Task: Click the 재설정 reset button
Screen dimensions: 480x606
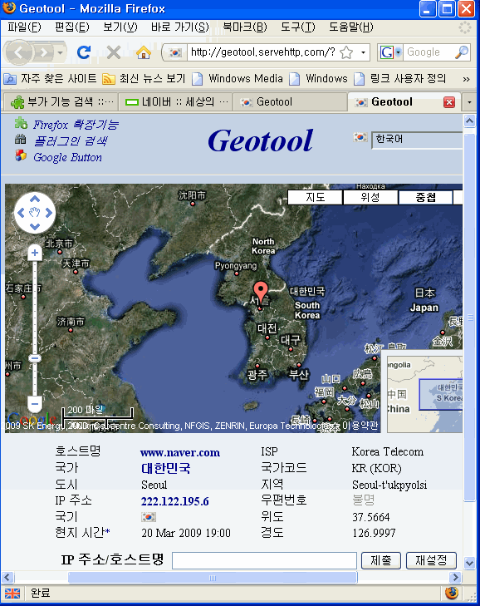Action: 431,560
